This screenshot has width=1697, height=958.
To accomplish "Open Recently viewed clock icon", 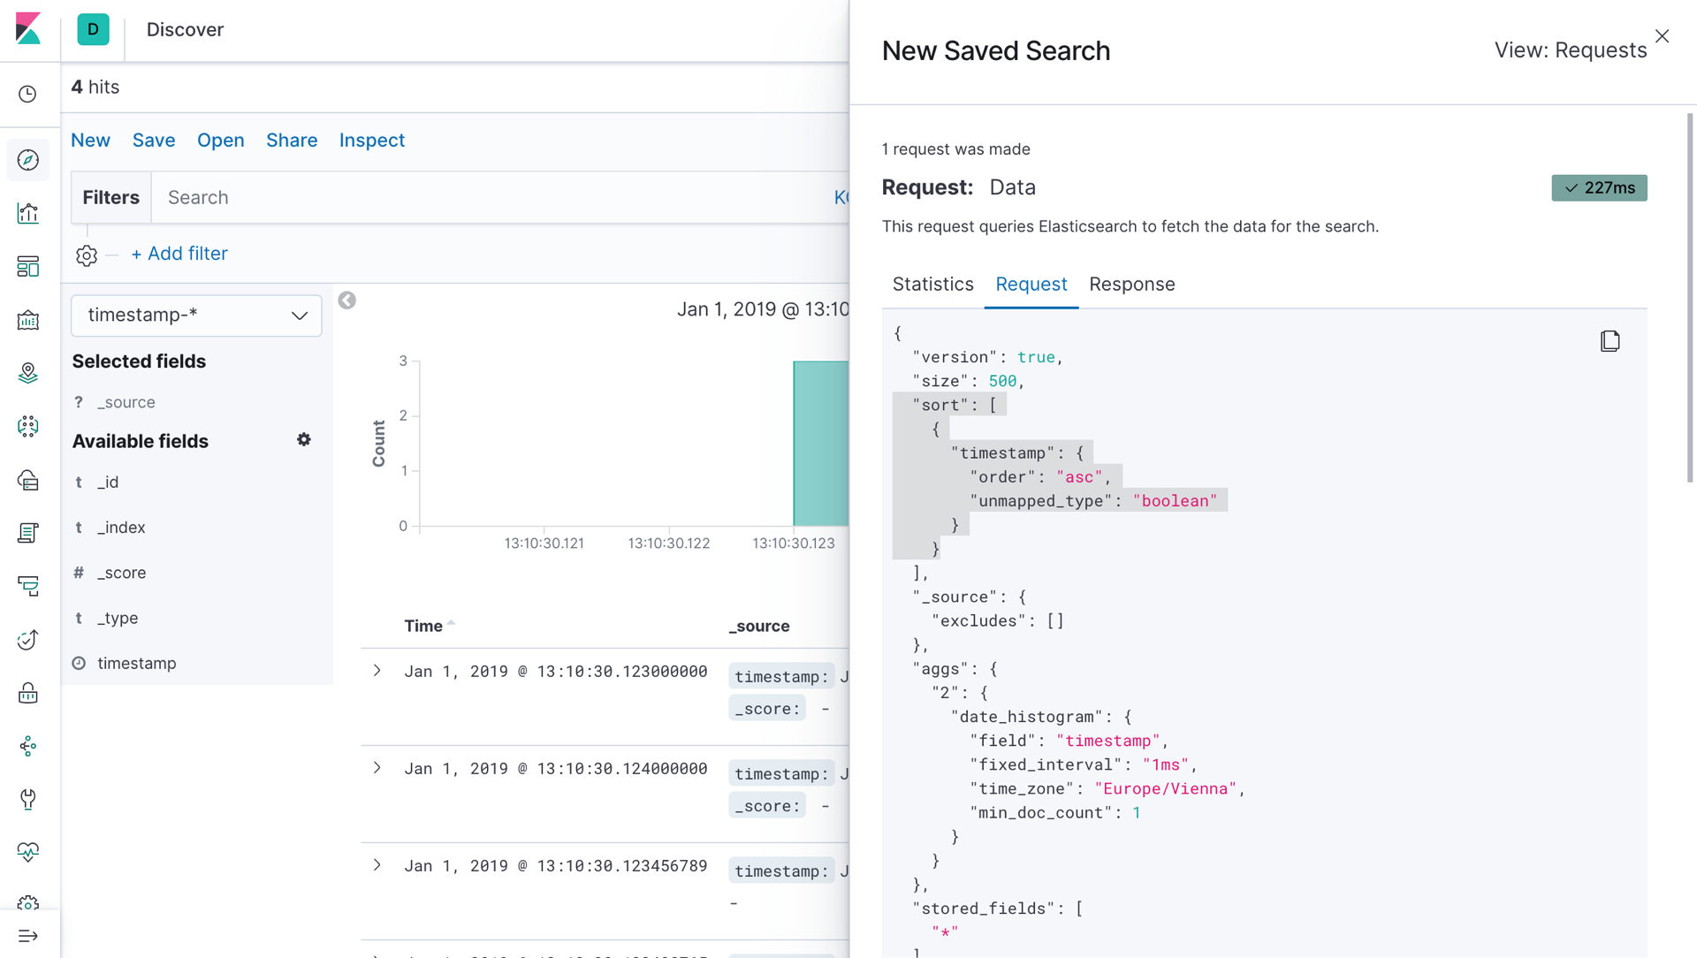I will pyautogui.click(x=28, y=94).
